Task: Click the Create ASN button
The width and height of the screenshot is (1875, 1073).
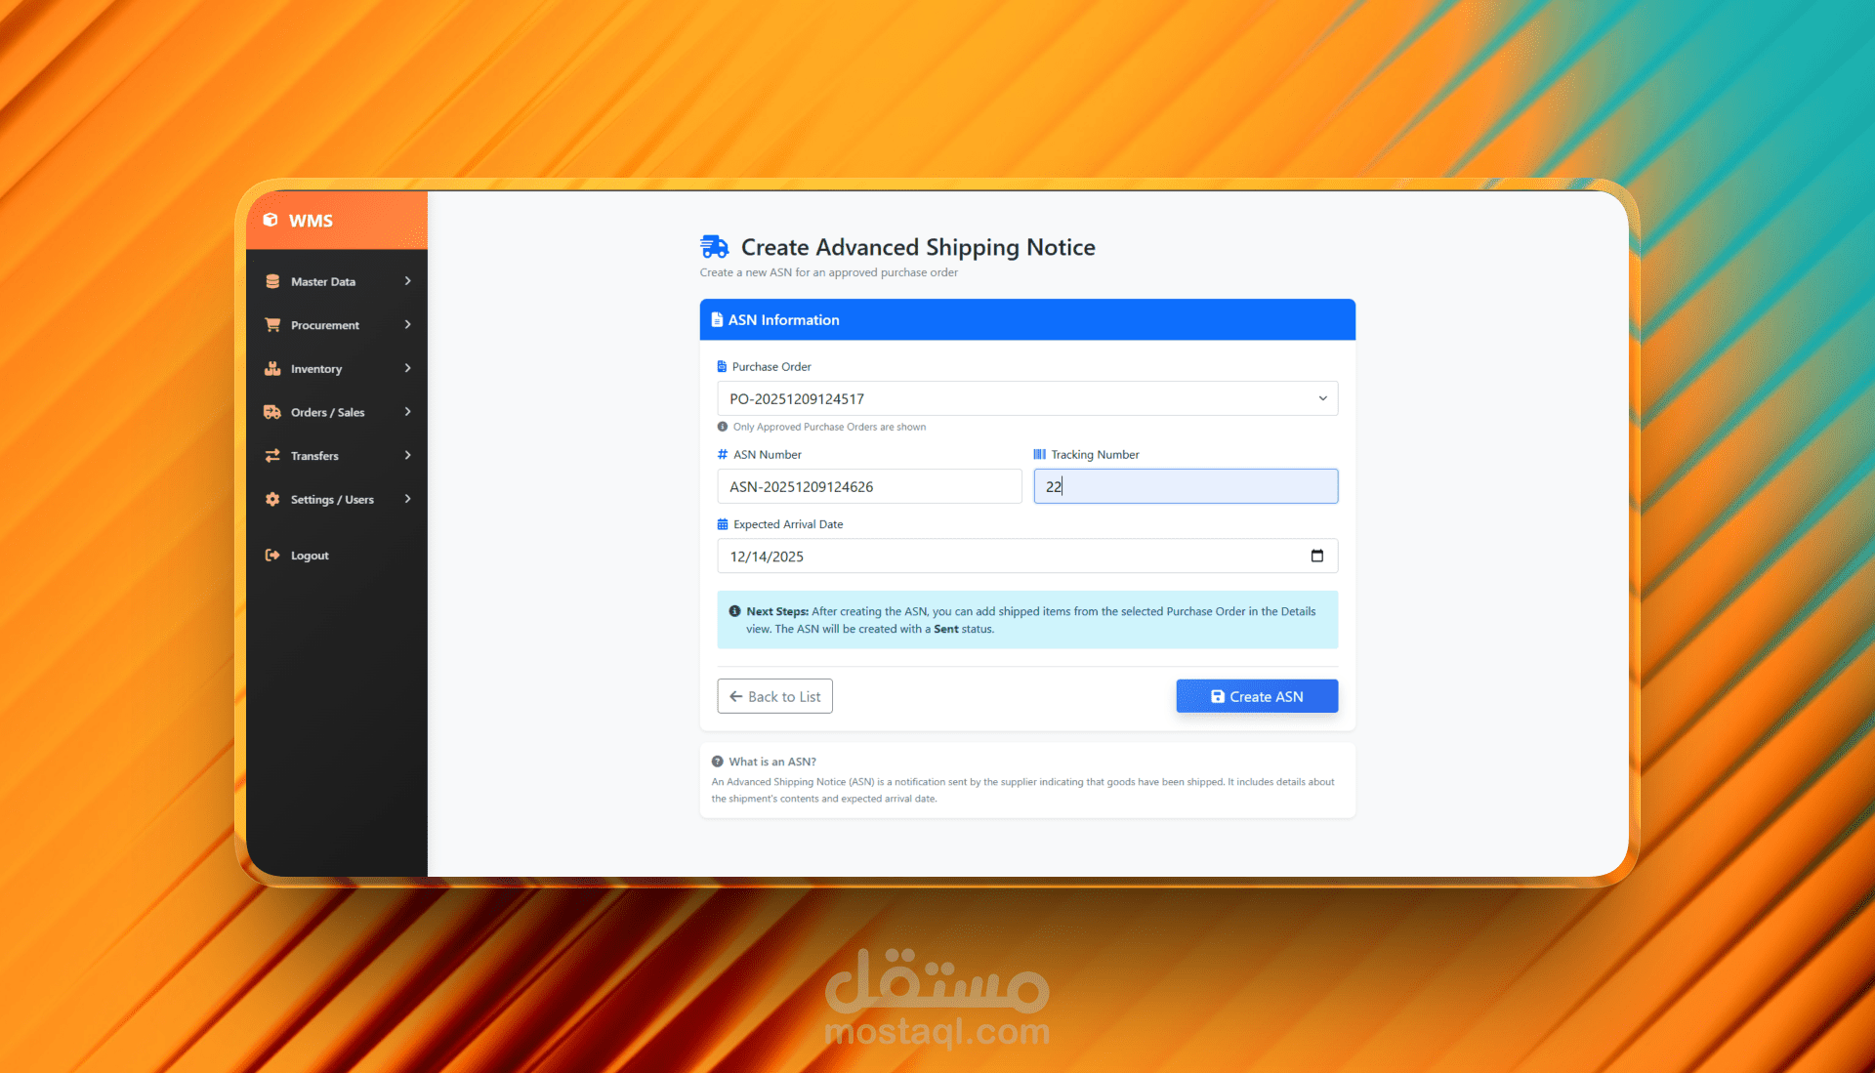Action: tap(1256, 696)
